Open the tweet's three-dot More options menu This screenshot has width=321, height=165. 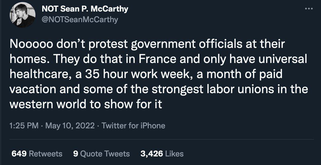[x=309, y=9]
